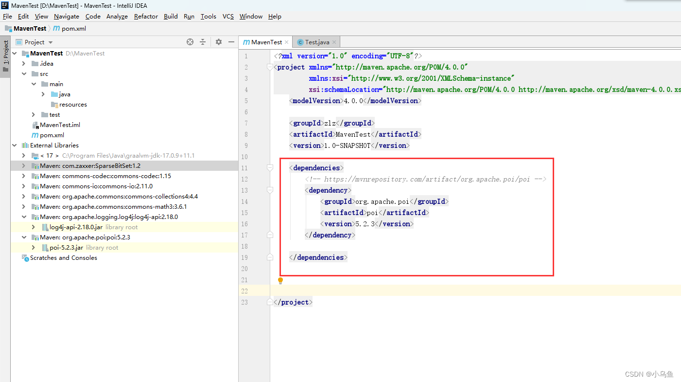Close the Test.java editor tab
Screen dimensions: 681x382
[334, 42]
